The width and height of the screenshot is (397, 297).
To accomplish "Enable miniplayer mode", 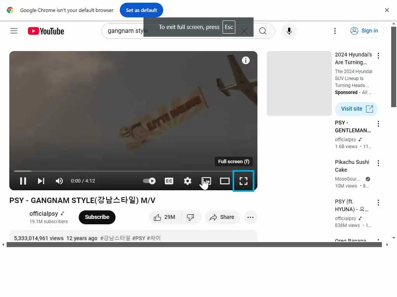I will pyautogui.click(x=206, y=181).
